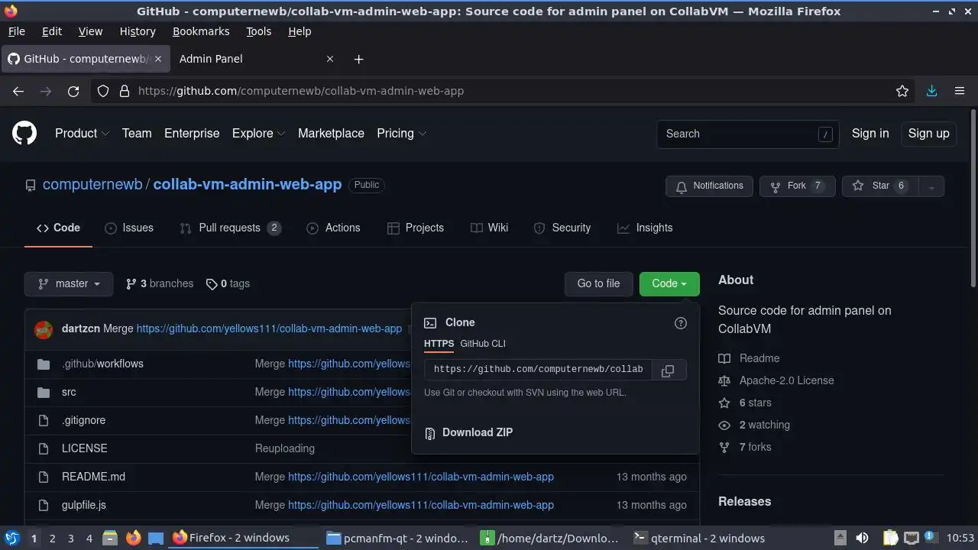Launch Firefox from the taskbar quick-launch icon
The image size is (978, 550).
click(133, 538)
